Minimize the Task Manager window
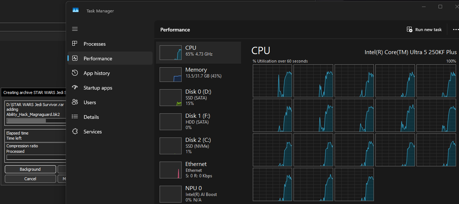This screenshot has height=204, width=459. click(423, 7)
